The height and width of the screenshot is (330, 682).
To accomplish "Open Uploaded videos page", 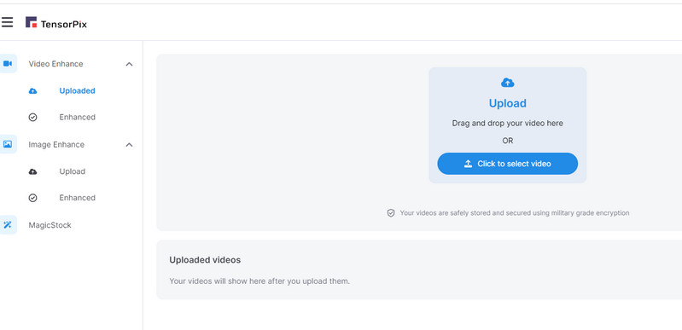I will pos(77,91).
